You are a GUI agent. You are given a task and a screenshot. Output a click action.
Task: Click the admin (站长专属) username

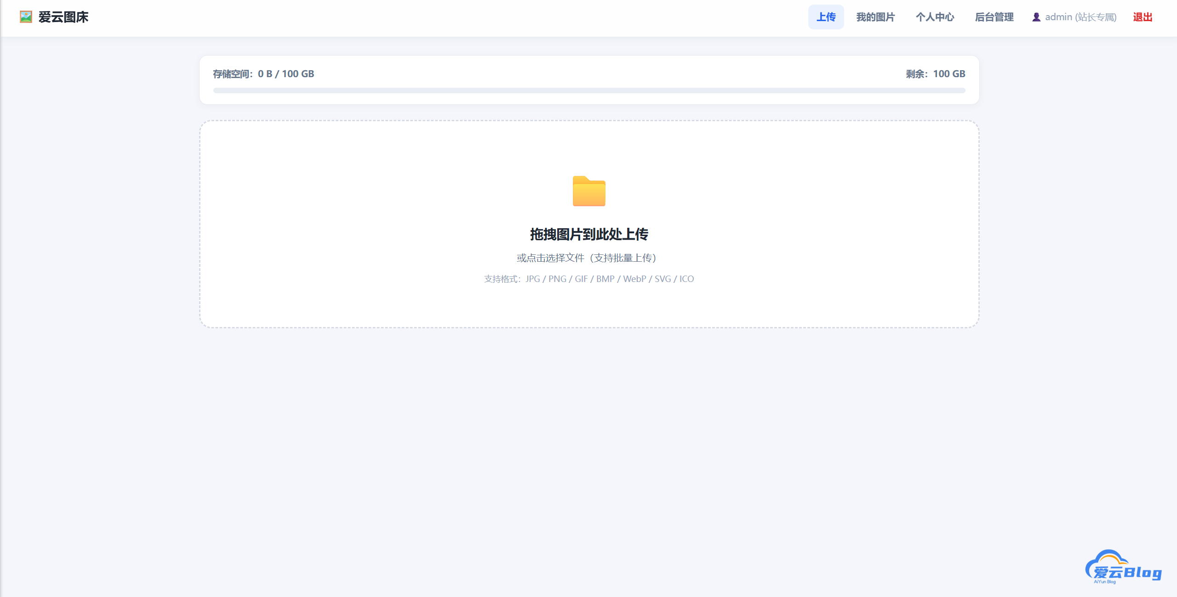tap(1080, 17)
